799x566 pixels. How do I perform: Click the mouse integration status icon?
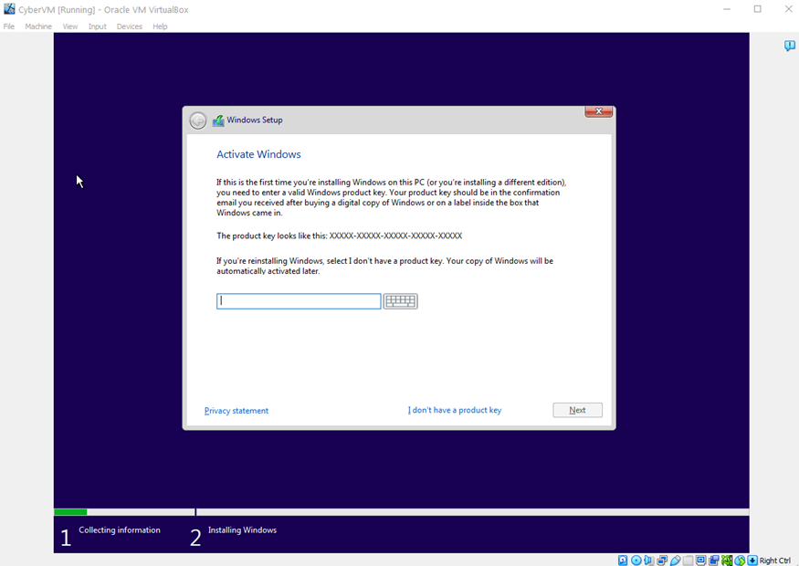click(x=740, y=561)
